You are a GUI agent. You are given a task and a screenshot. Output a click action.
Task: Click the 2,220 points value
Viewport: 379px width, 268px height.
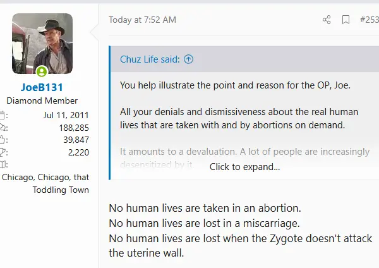click(76, 152)
